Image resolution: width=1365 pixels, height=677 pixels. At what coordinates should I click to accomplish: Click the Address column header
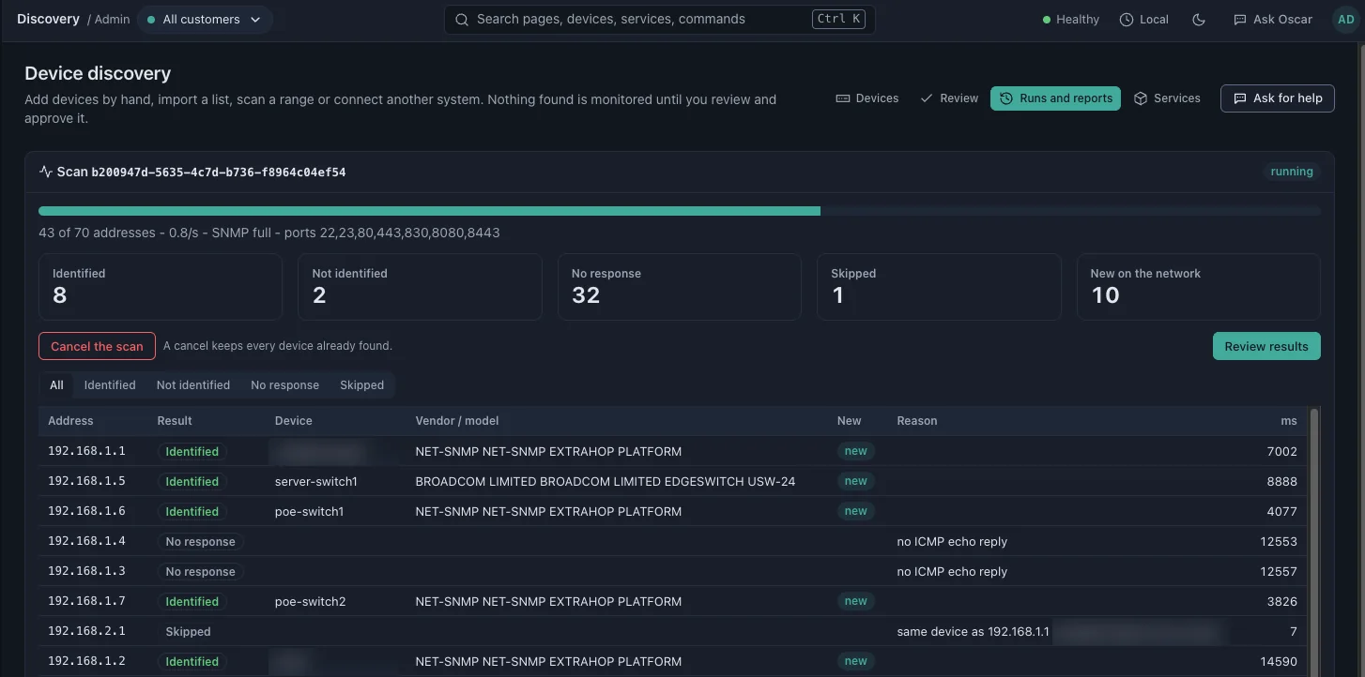pos(70,421)
